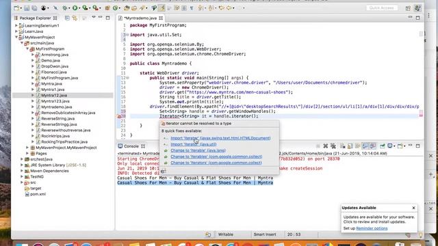
Task: Click Change to 'Iterables' (com.google.common.collect) fix
Action: coord(216,156)
